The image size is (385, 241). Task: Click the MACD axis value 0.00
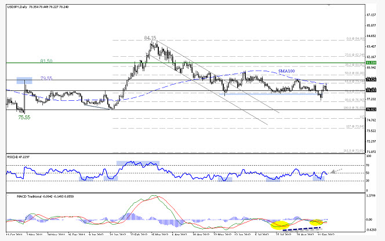click(x=369, y=220)
